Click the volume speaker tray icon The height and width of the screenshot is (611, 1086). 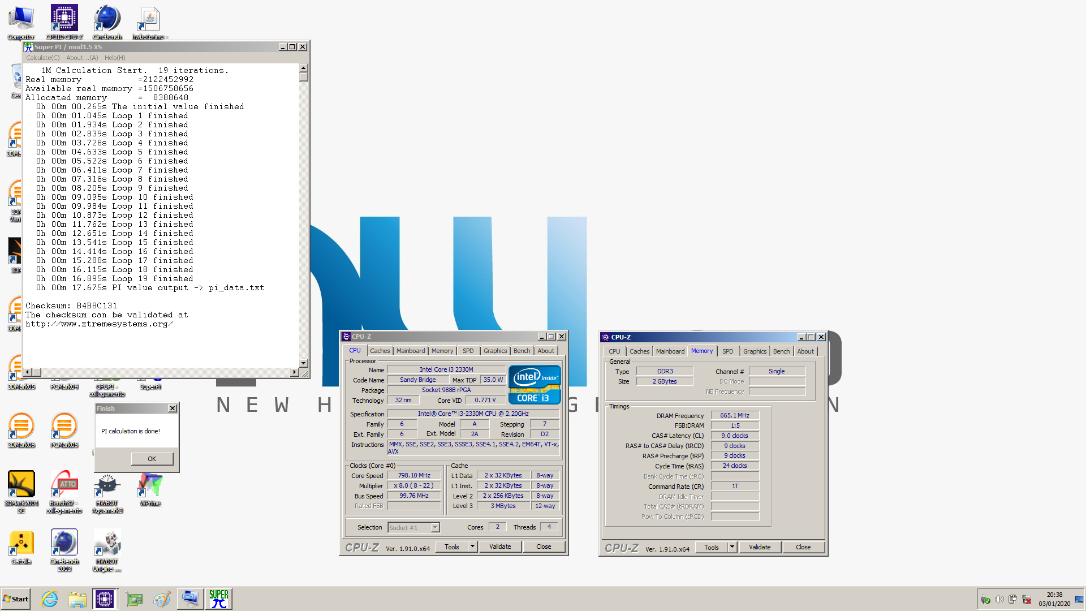(999, 600)
